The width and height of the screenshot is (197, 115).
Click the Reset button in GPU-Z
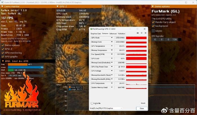coord(143,103)
